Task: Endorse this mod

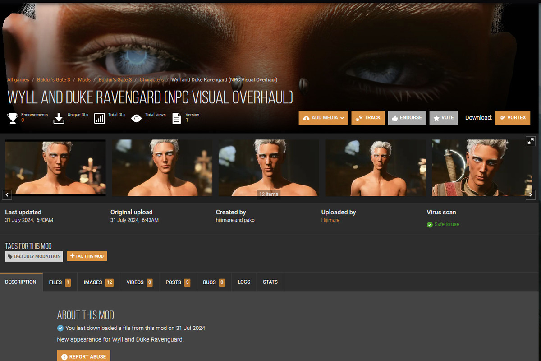Action: click(x=407, y=118)
